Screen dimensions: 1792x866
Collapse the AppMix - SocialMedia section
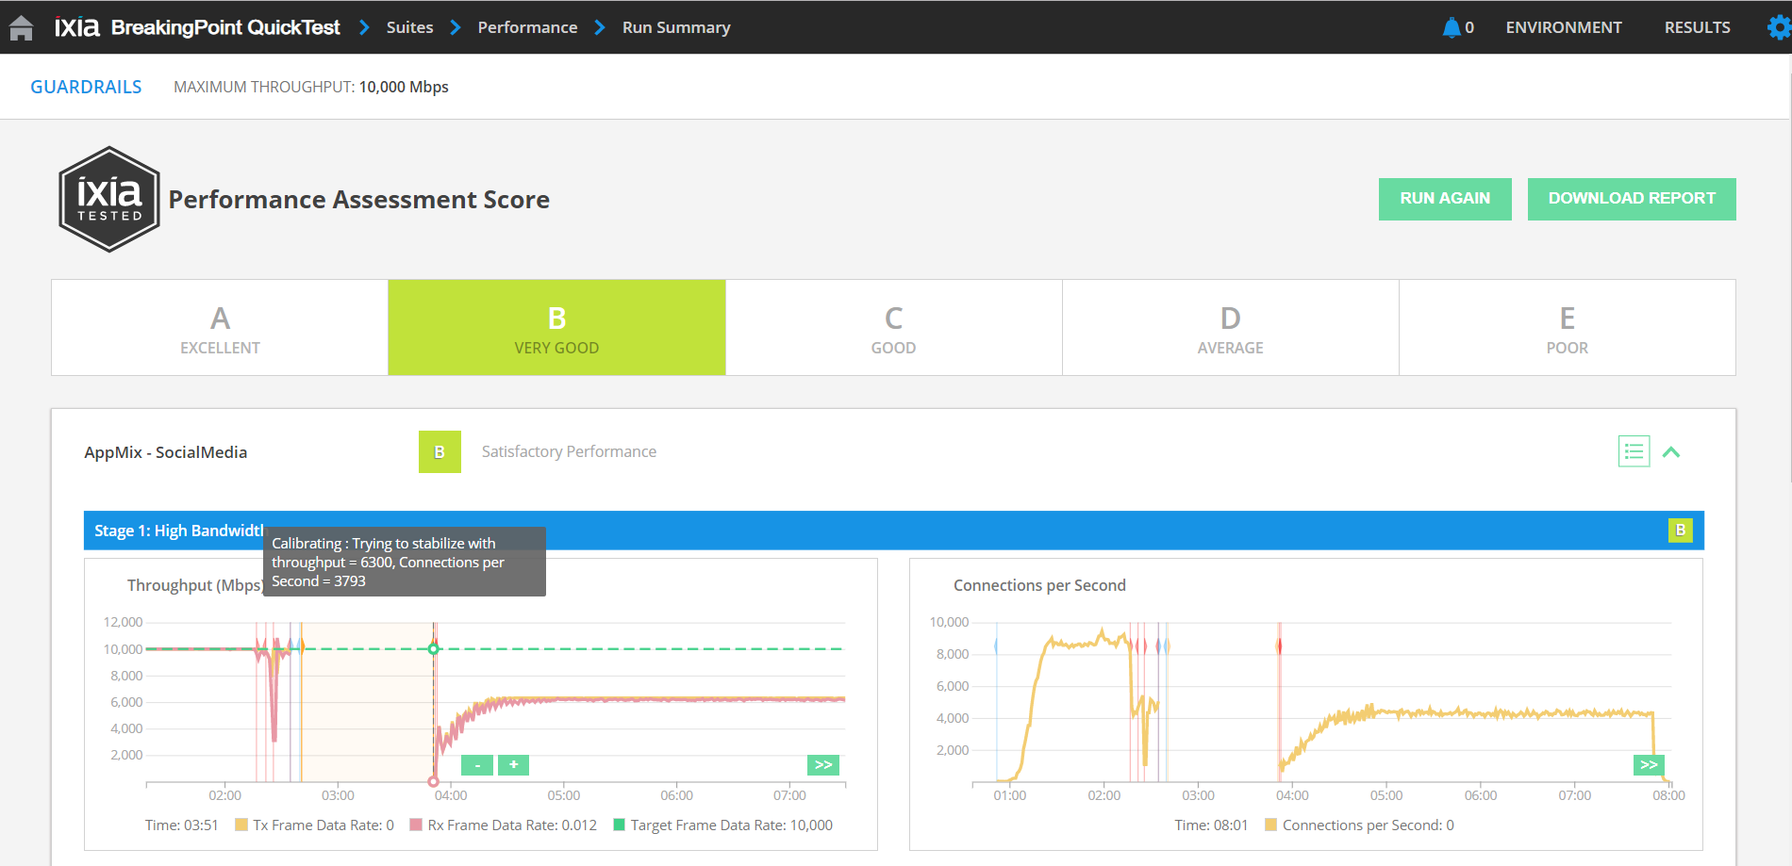[x=1671, y=452]
